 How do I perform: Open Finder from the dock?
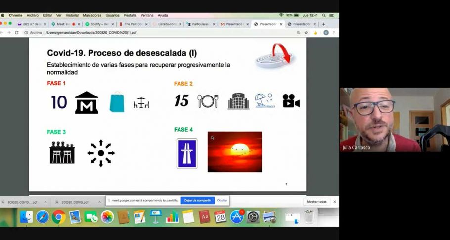[26, 217]
